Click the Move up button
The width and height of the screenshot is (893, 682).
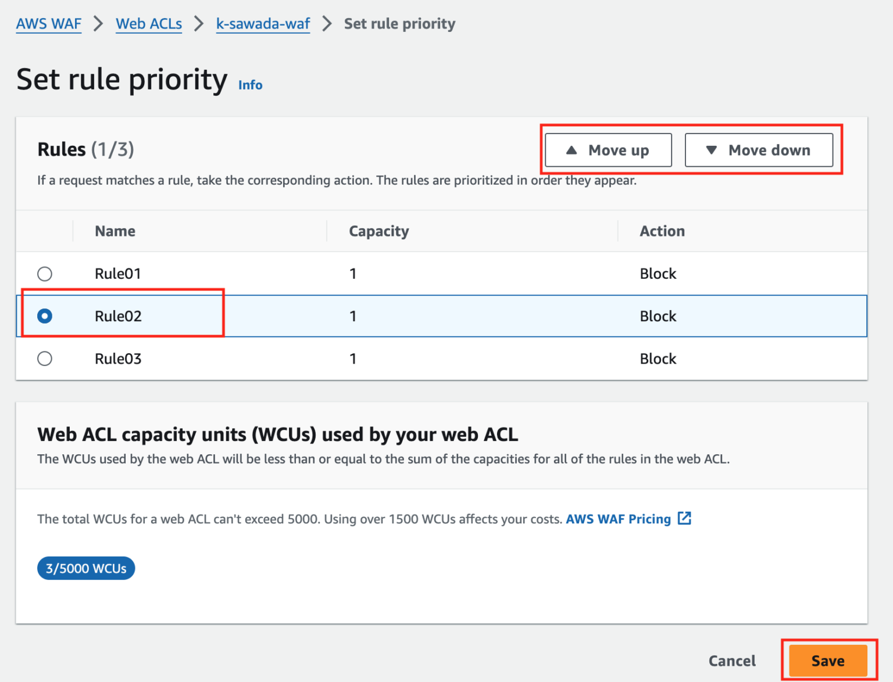pos(608,150)
